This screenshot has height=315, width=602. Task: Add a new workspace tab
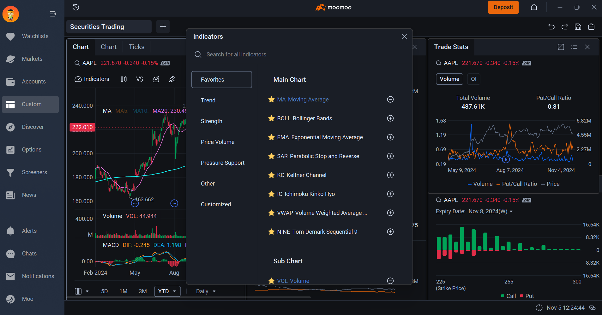[163, 27]
